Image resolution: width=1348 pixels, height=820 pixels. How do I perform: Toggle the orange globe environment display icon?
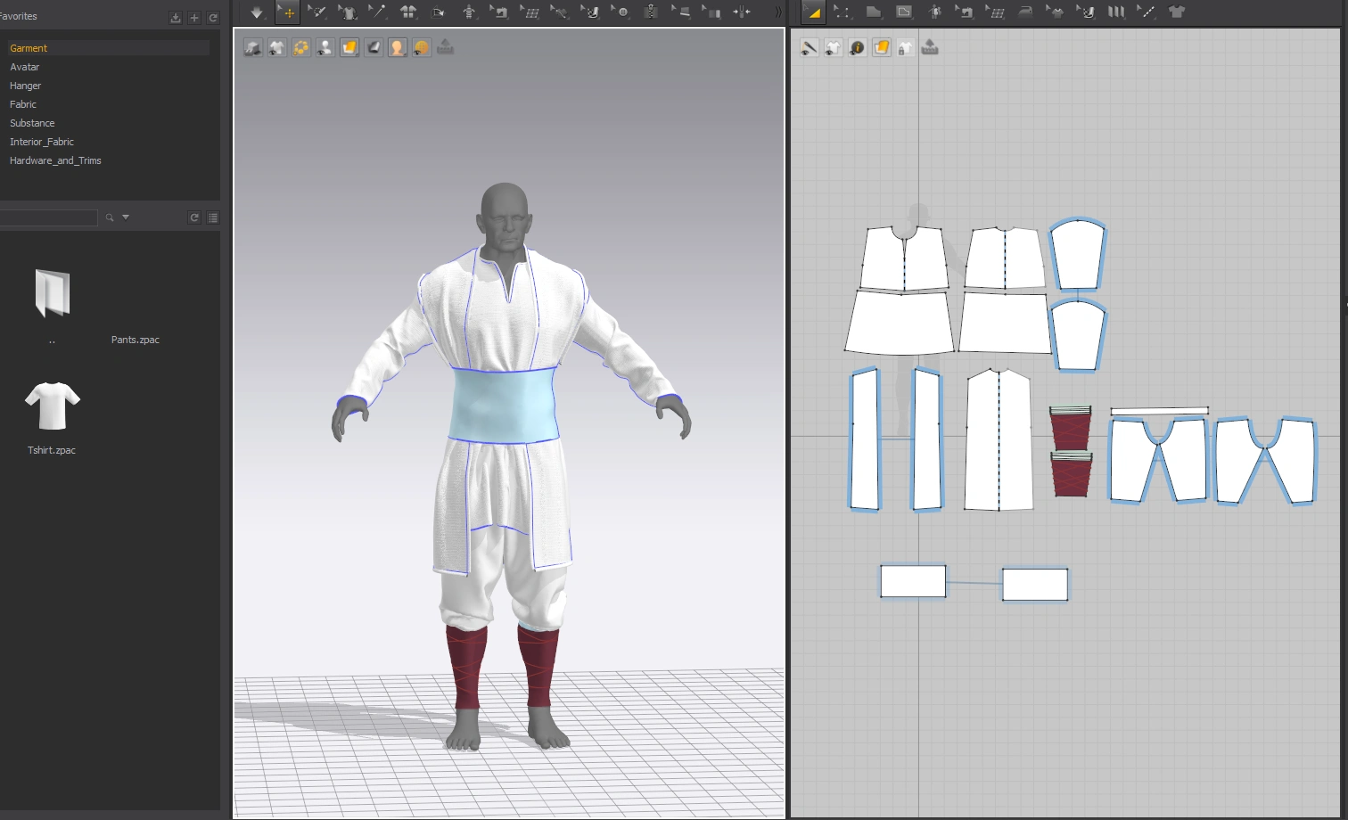pos(422,47)
